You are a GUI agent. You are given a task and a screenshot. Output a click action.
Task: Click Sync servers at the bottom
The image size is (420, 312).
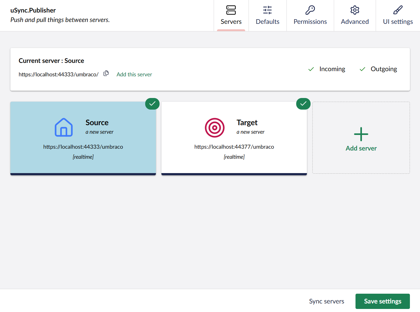click(326, 301)
